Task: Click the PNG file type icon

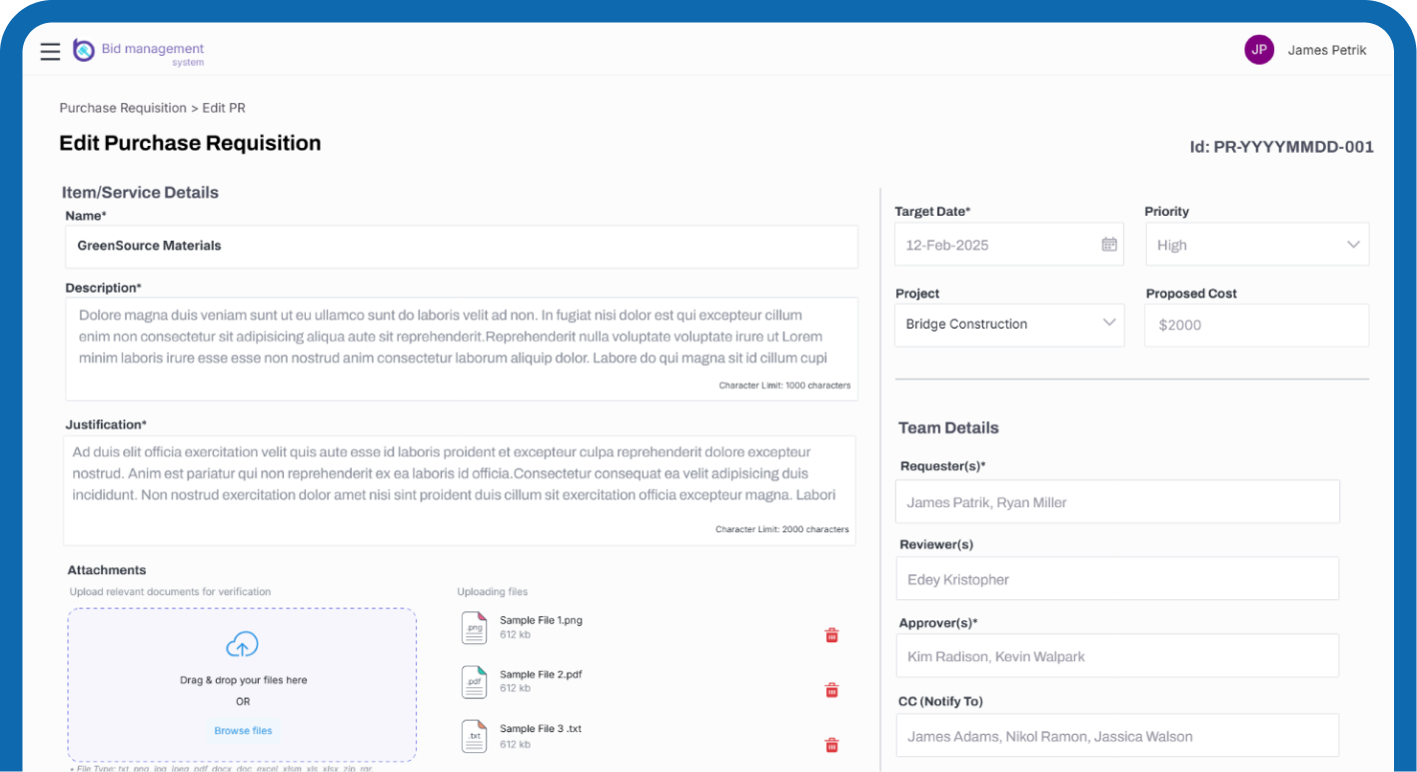Action: [474, 627]
